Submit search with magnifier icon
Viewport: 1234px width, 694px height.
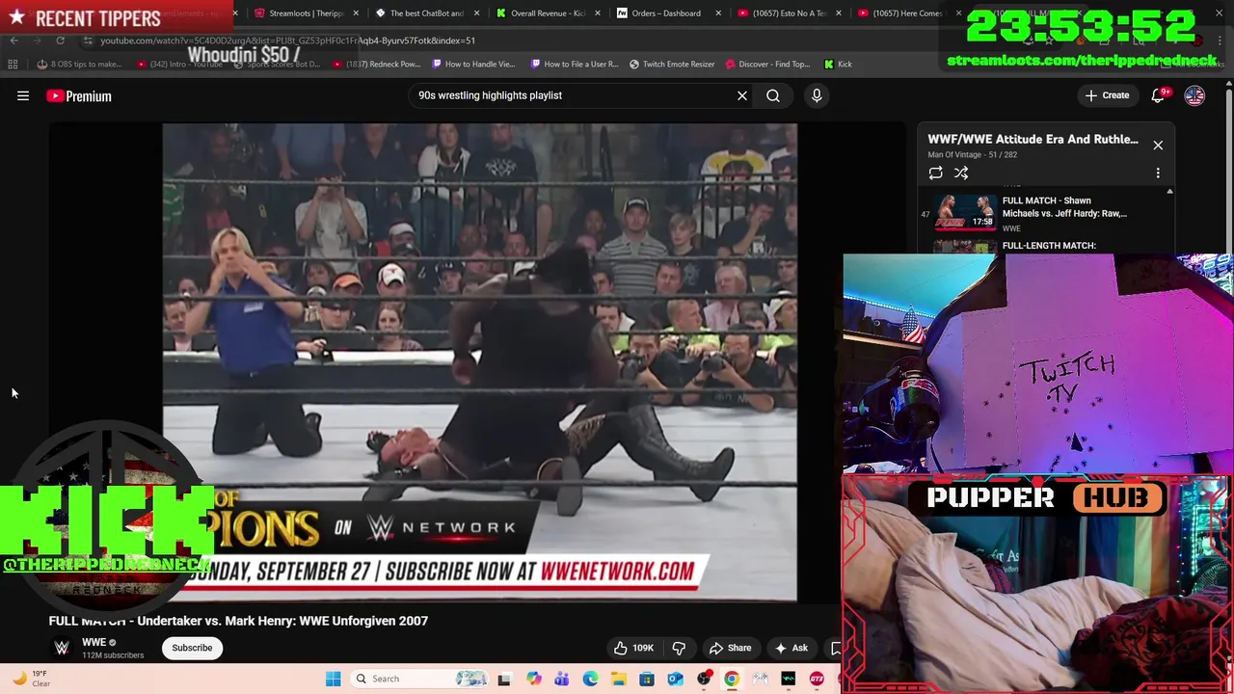(x=773, y=95)
